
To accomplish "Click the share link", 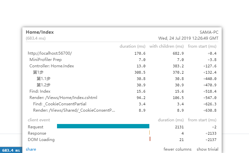I will [x=31, y=149].
